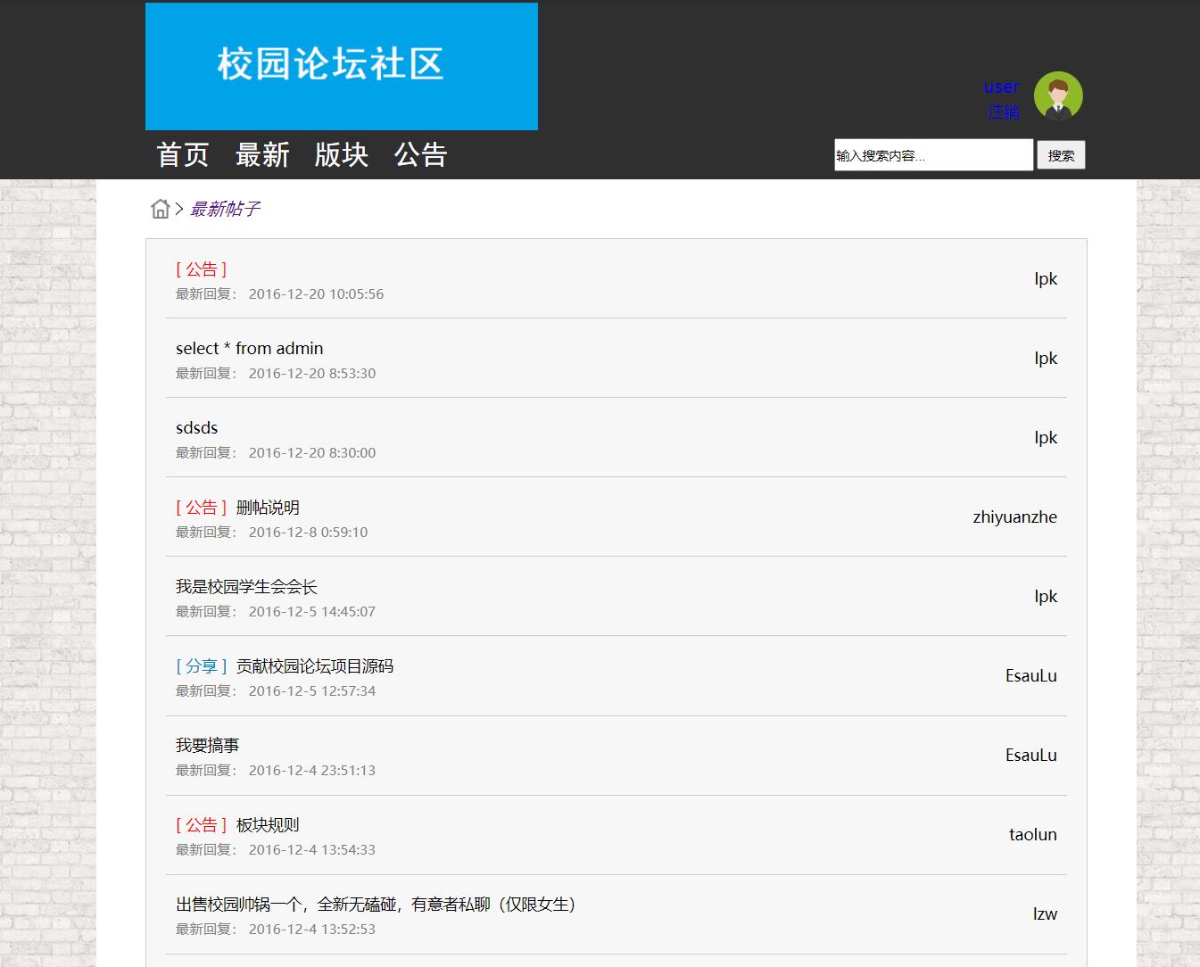This screenshot has height=967, width=1200.
Task: Open the user avatar profile picture
Action: click(x=1057, y=97)
